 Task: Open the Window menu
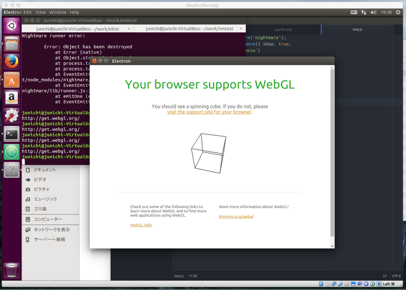coord(57,12)
